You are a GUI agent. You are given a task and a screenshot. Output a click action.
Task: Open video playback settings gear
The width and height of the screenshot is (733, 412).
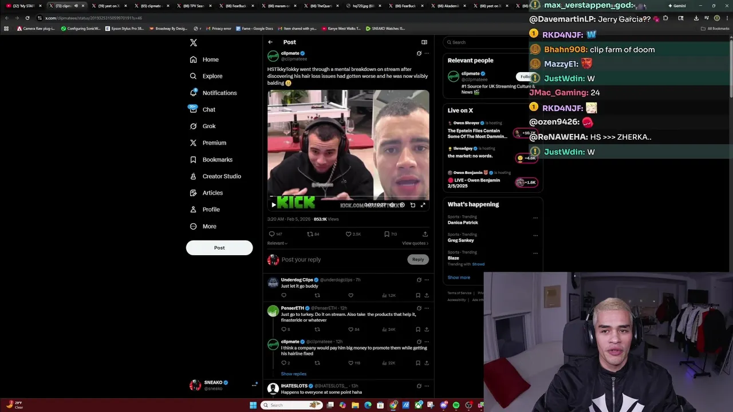pos(402,205)
